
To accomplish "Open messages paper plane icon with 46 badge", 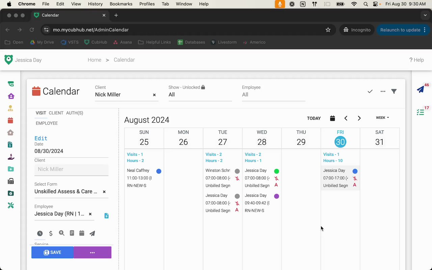I will [421, 89].
